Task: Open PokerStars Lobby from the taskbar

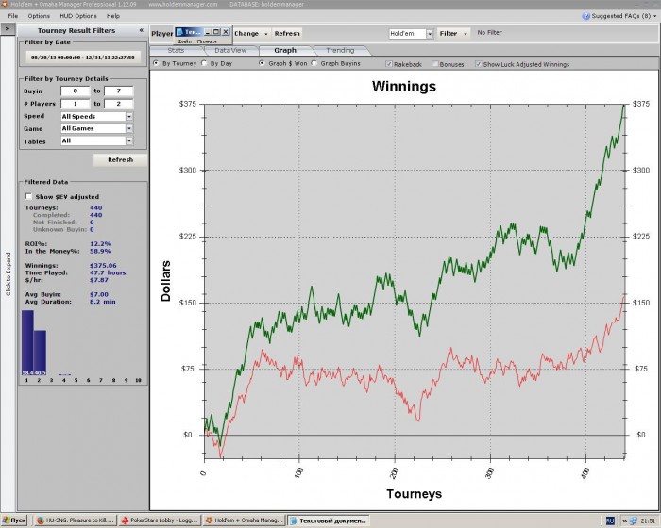Action: (160, 520)
